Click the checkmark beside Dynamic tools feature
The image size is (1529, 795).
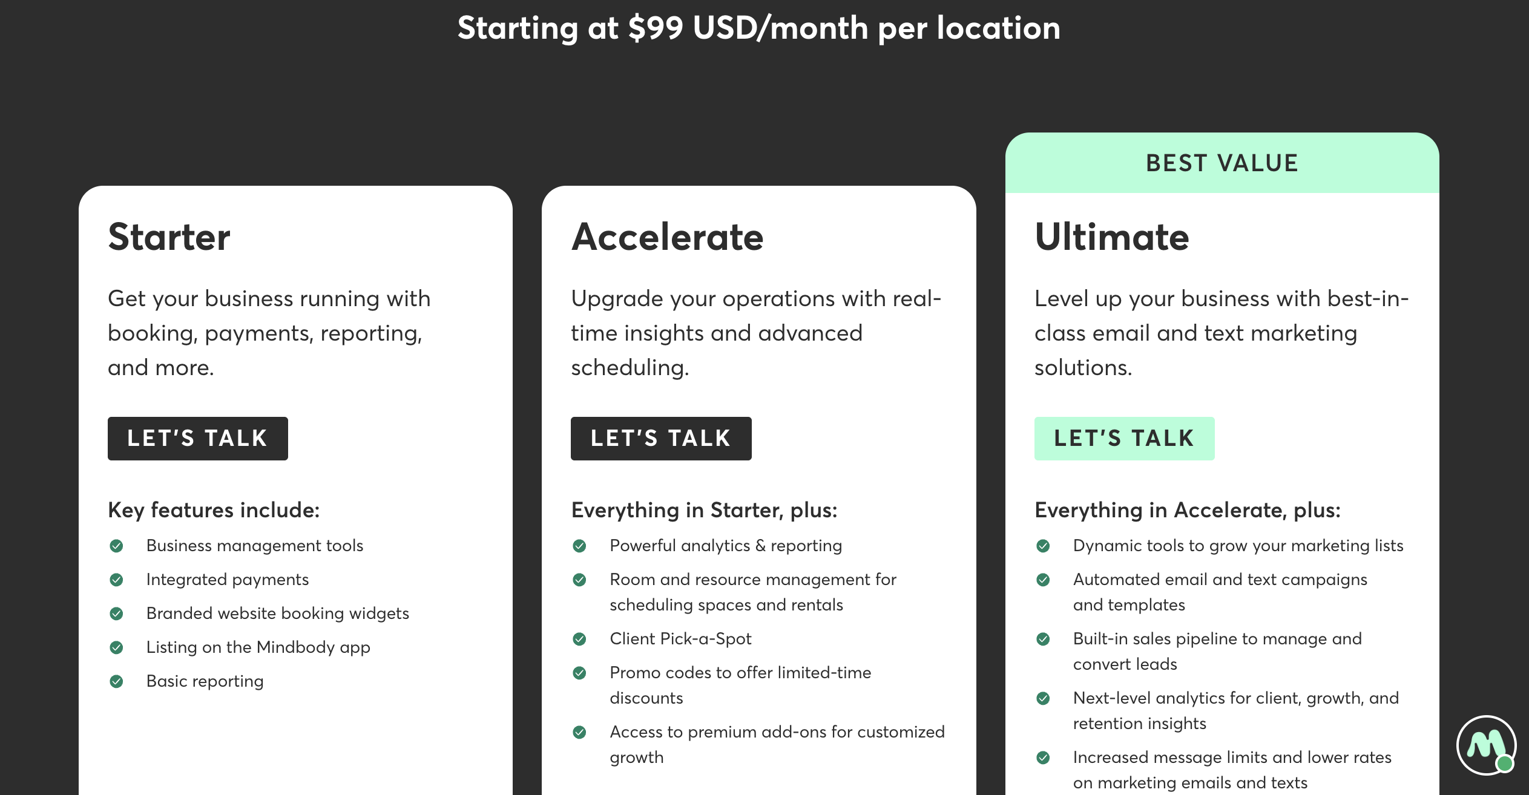[1043, 545]
